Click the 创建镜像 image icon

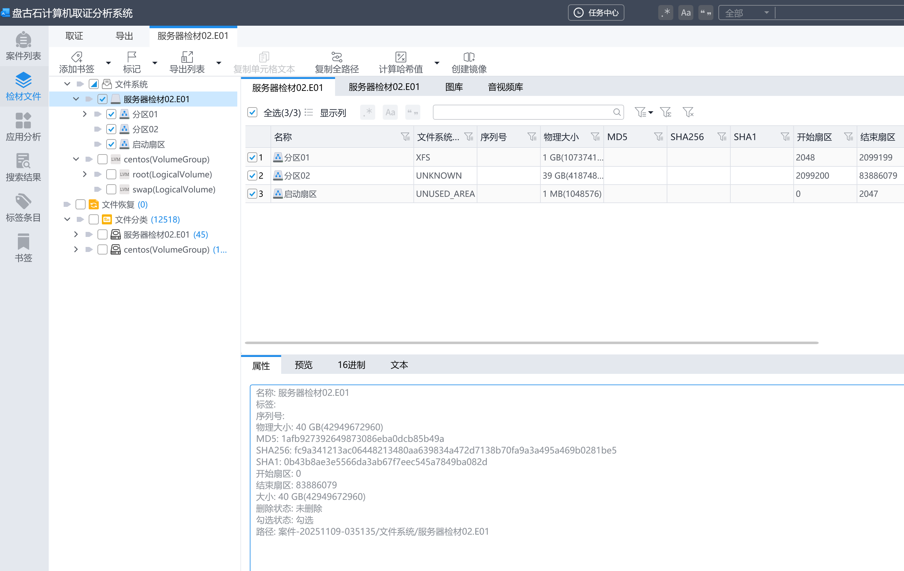pos(469,57)
